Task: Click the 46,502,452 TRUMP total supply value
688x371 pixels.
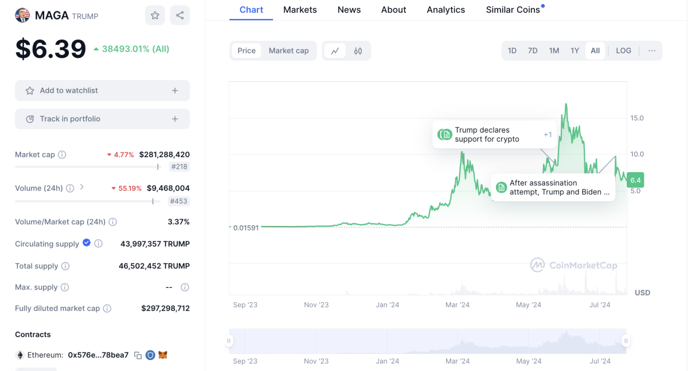Action: tap(154, 266)
